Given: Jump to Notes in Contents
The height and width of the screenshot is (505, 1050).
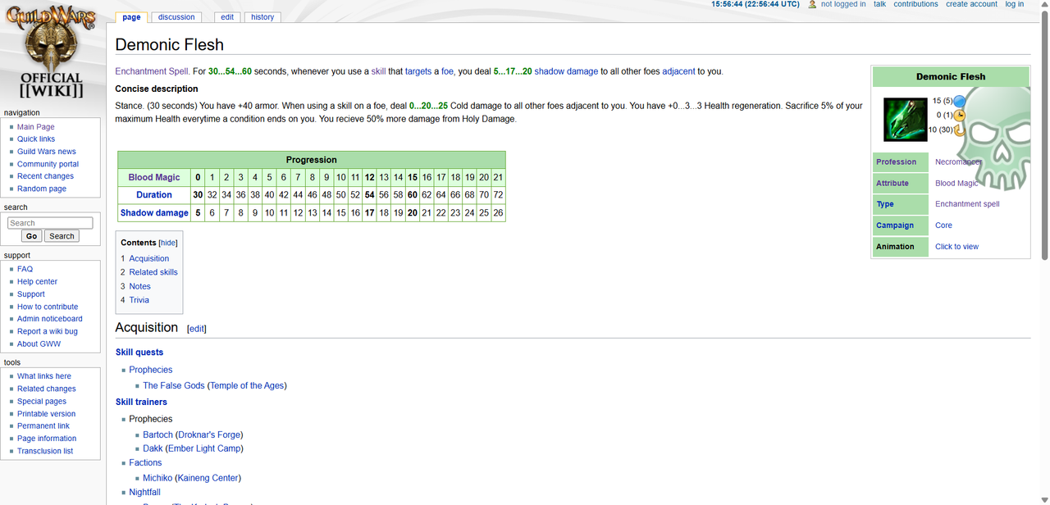Looking at the screenshot, I should pyautogui.click(x=139, y=286).
